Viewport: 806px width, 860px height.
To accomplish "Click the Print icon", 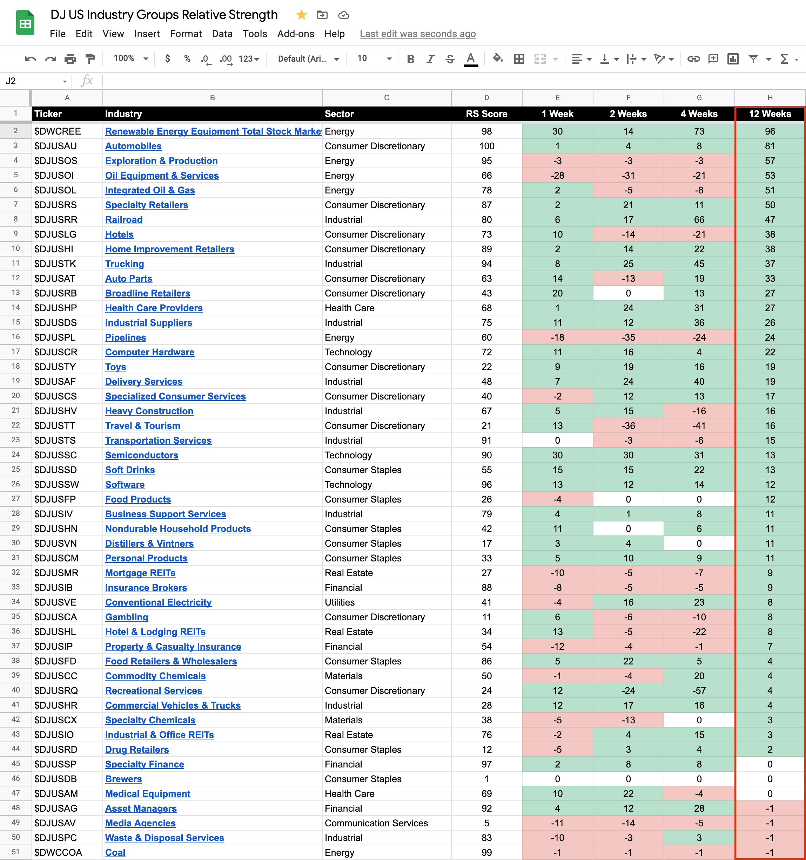I will 70,59.
